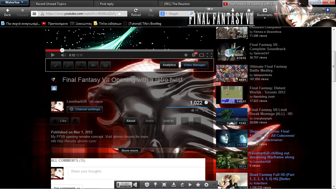Go to Video Manager
Viewport: 336px width, 189px height.
point(195,65)
